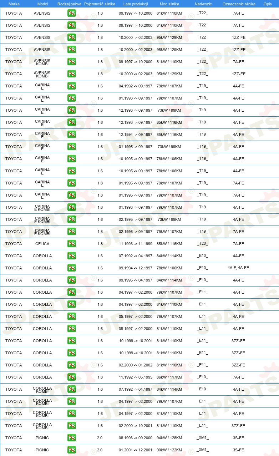Click the fuel icon for COROLLA 09.1994 -> 12.1997

(71, 268)
